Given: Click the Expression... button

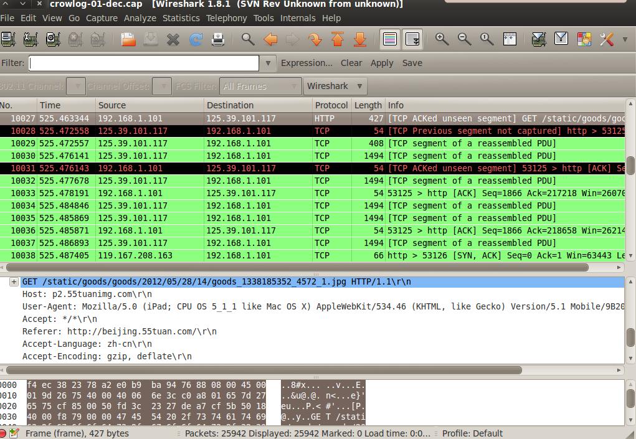Looking at the screenshot, I should 306,64.
